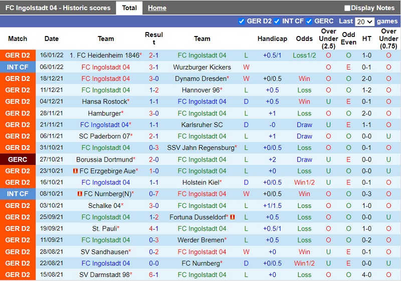The height and width of the screenshot is (281, 401).
Task: Open the Home tab
Action: pos(157,8)
